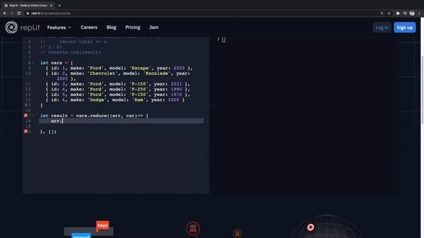This screenshot has width=424, height=238.
Task: Place cursor after 'arr.' in editor
Action: [63, 121]
